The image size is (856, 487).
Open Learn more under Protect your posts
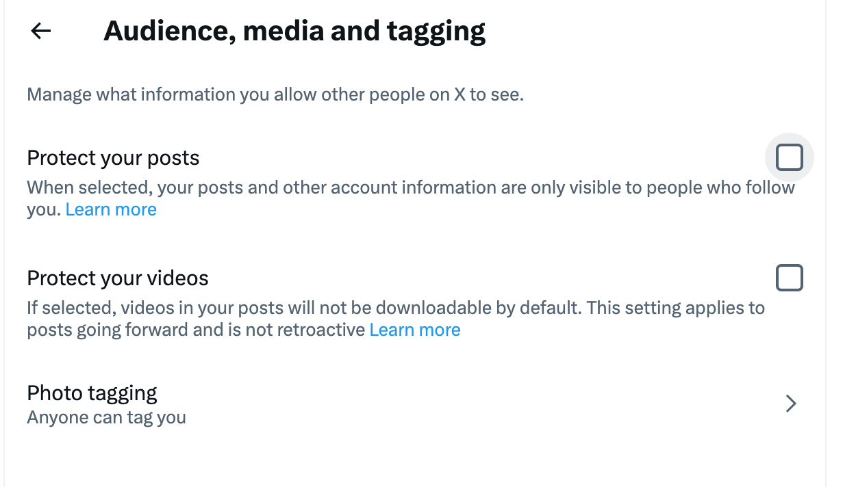[x=110, y=209]
